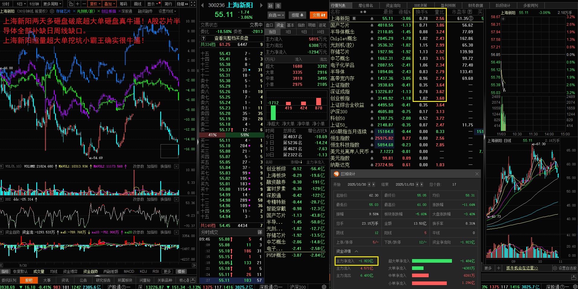Select 3日 fund flow period
This screenshot has height=289, width=578.
pos(288,32)
